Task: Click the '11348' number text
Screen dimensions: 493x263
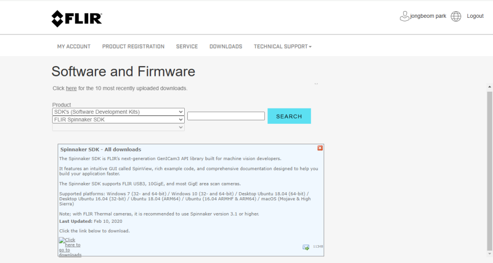Action: 318,247
